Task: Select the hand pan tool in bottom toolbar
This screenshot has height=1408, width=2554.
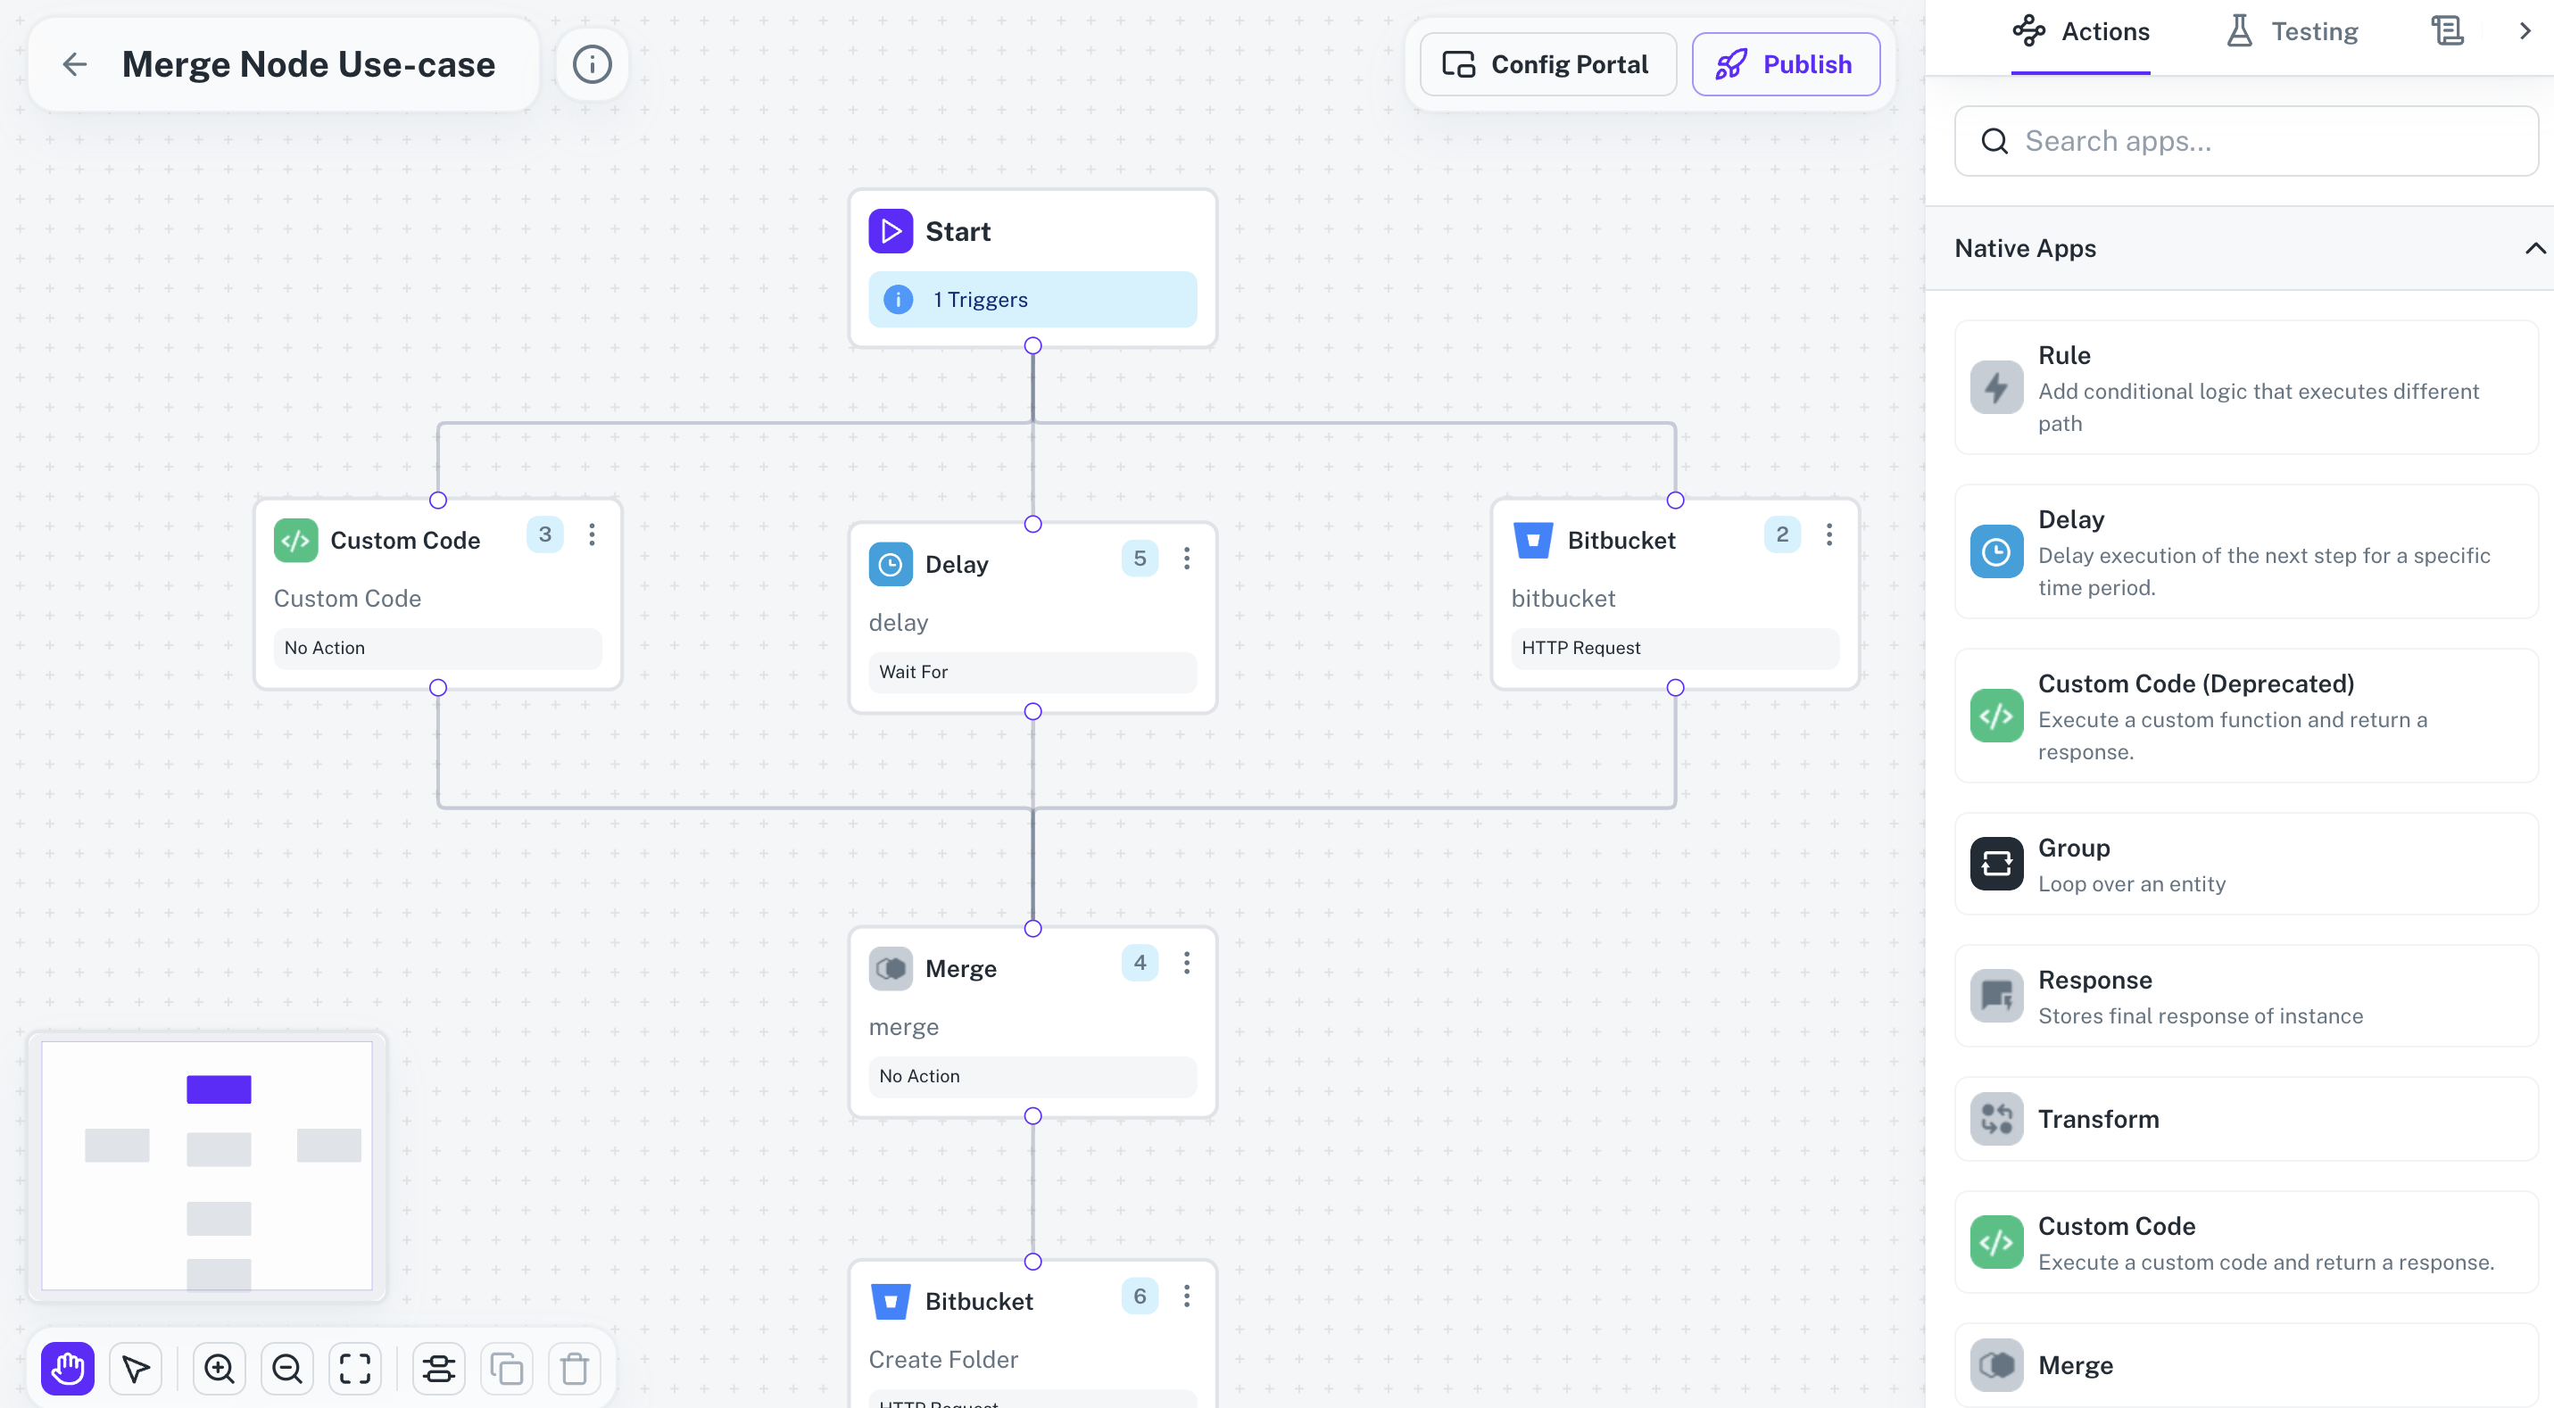Action: (x=65, y=1369)
